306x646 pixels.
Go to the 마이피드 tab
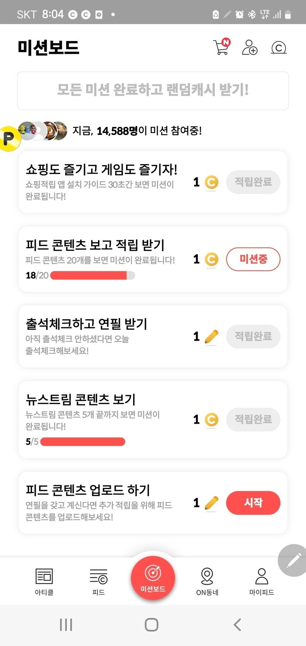click(x=261, y=581)
